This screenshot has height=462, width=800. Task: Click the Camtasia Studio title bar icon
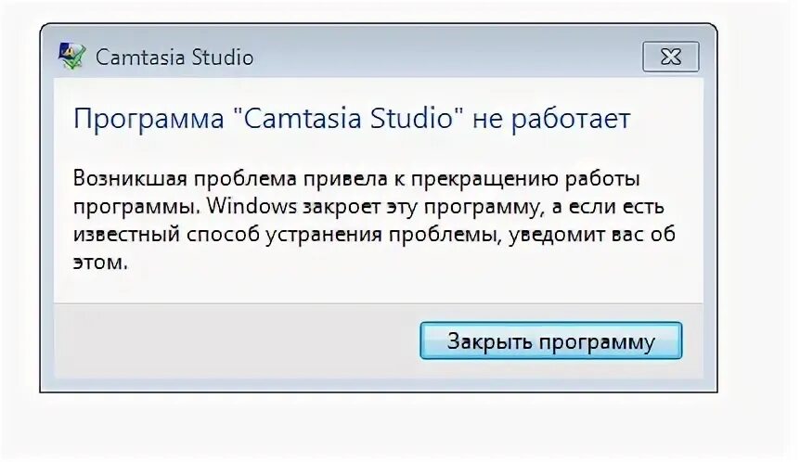coord(74,57)
